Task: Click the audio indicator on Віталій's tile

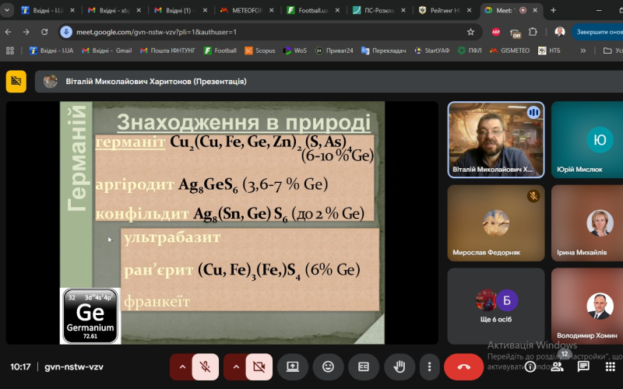Action: click(x=533, y=113)
